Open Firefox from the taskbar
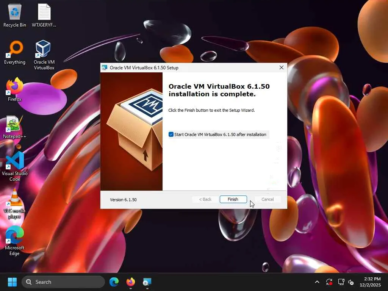This screenshot has height=291, width=388. (131, 282)
